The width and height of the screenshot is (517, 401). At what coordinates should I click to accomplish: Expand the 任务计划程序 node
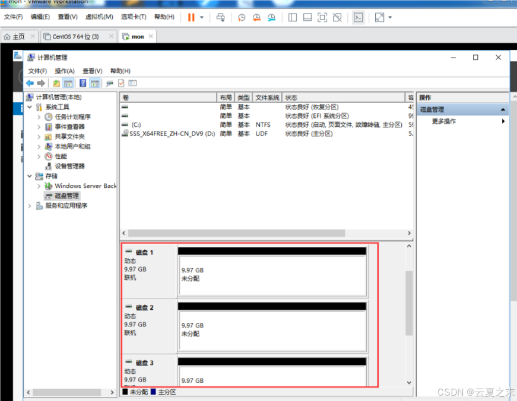click(39, 117)
